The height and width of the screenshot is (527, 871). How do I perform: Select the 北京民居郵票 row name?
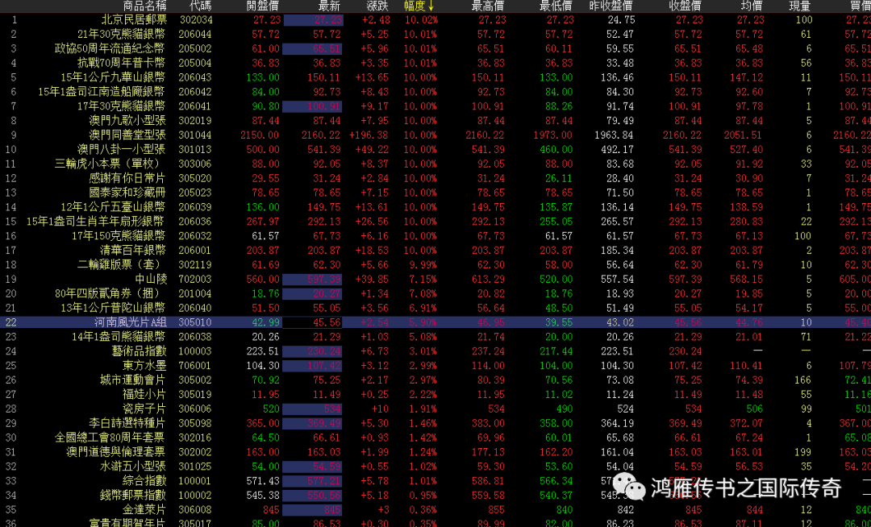(133, 19)
